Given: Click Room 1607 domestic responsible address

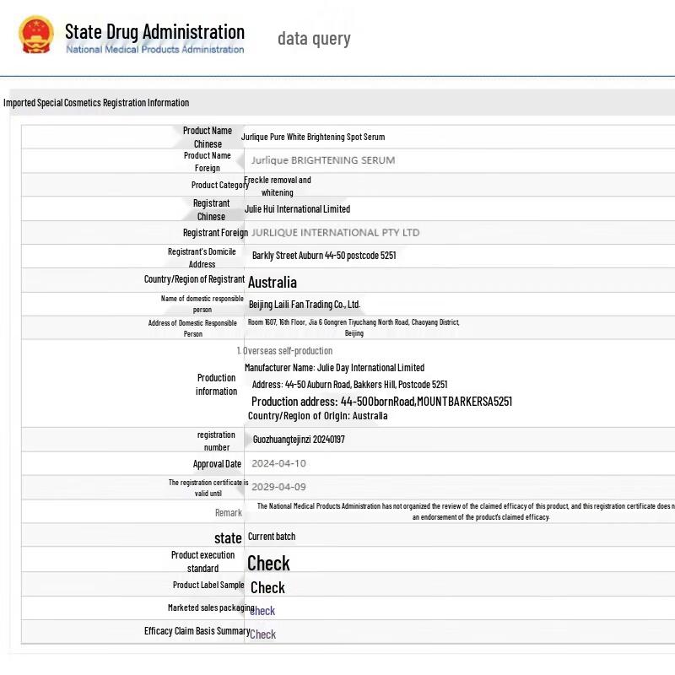Looking at the screenshot, I should (x=354, y=327).
